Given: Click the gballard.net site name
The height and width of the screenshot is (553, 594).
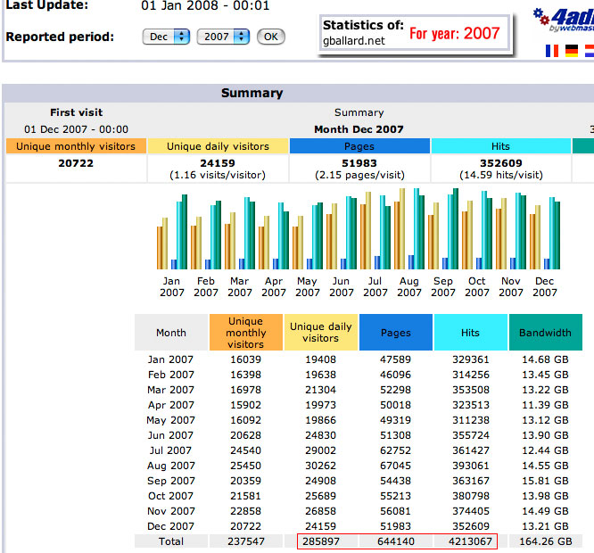Looking at the screenshot, I should 354,41.
